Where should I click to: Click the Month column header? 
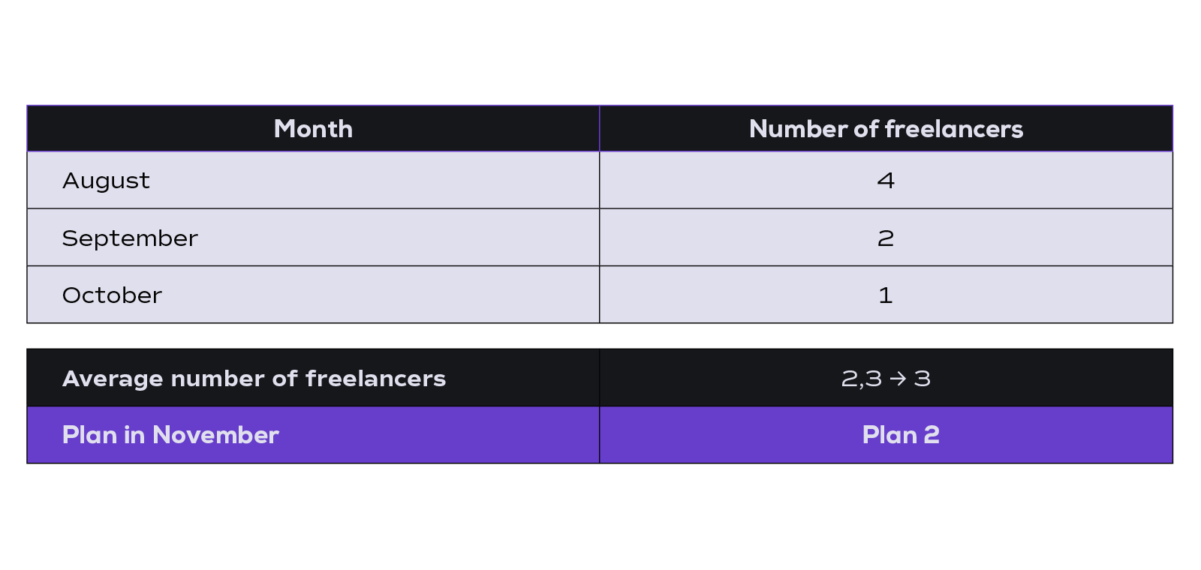313,129
